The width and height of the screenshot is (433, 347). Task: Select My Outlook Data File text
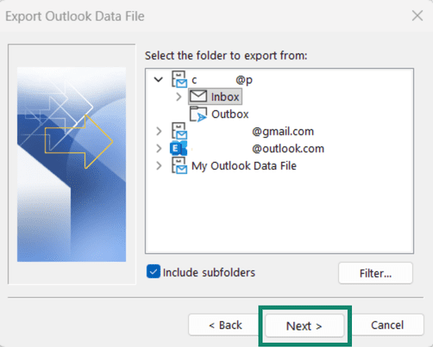coord(244,166)
